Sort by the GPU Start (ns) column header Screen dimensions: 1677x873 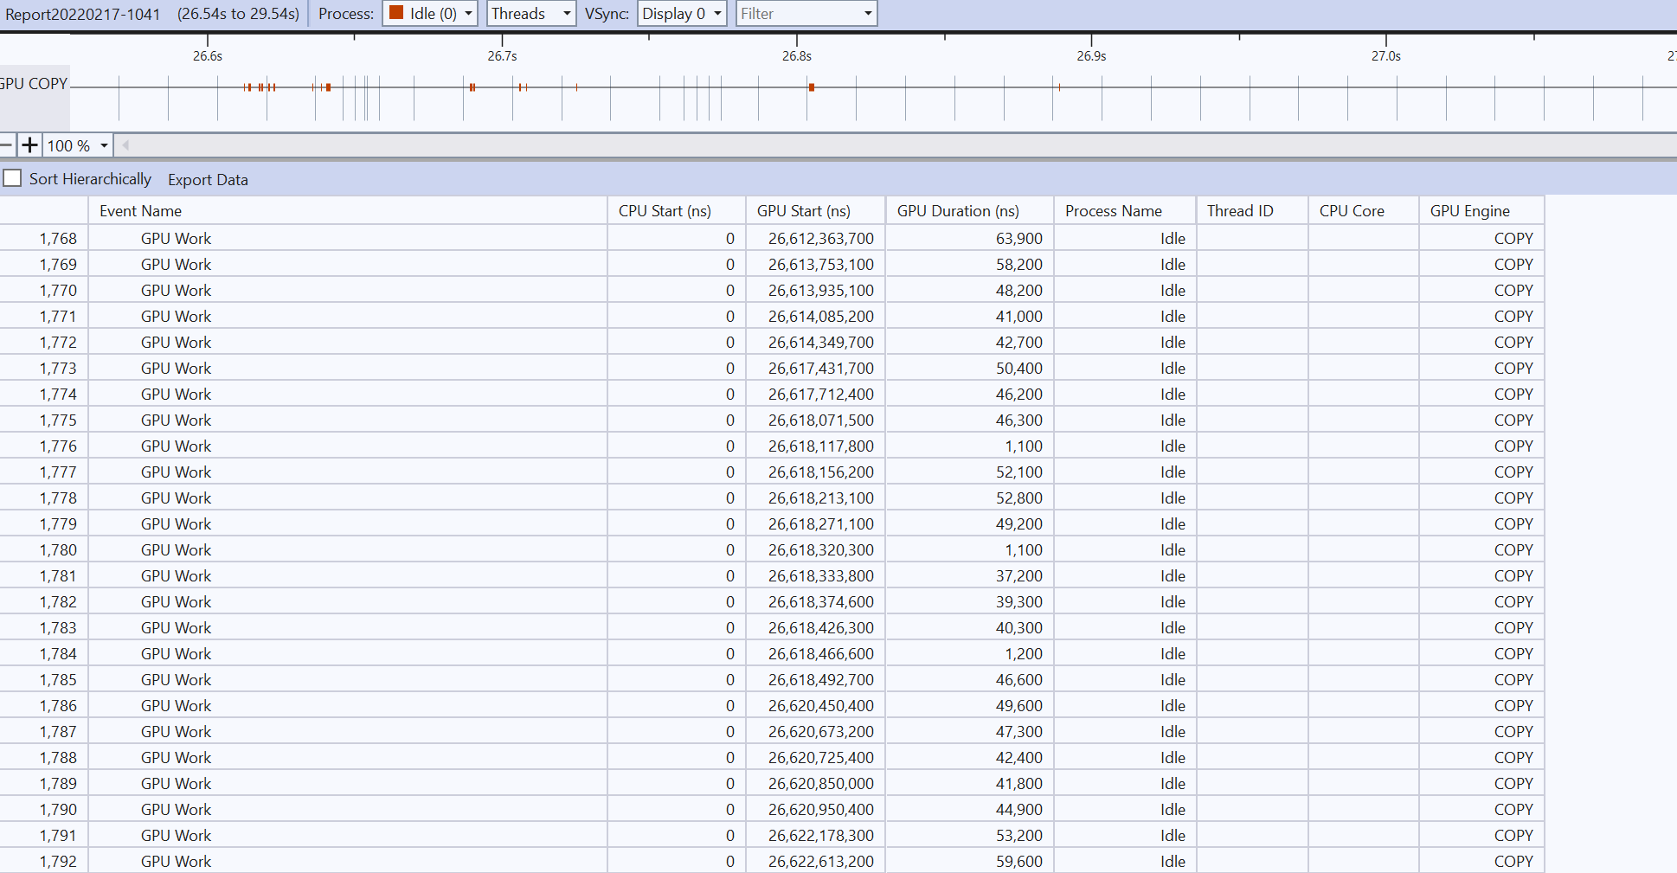pyautogui.click(x=803, y=210)
